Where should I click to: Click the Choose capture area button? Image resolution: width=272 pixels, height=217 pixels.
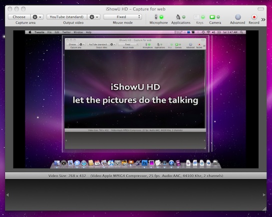[x=19, y=17]
